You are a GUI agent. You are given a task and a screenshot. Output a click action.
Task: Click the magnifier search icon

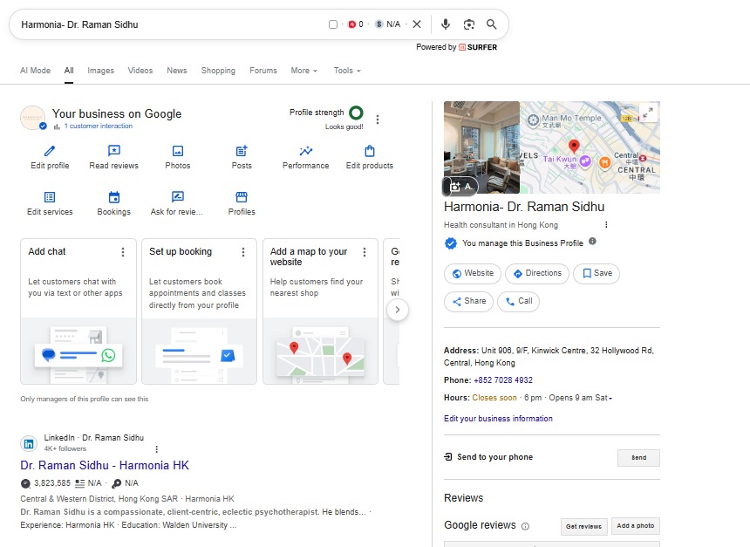pyautogui.click(x=491, y=24)
